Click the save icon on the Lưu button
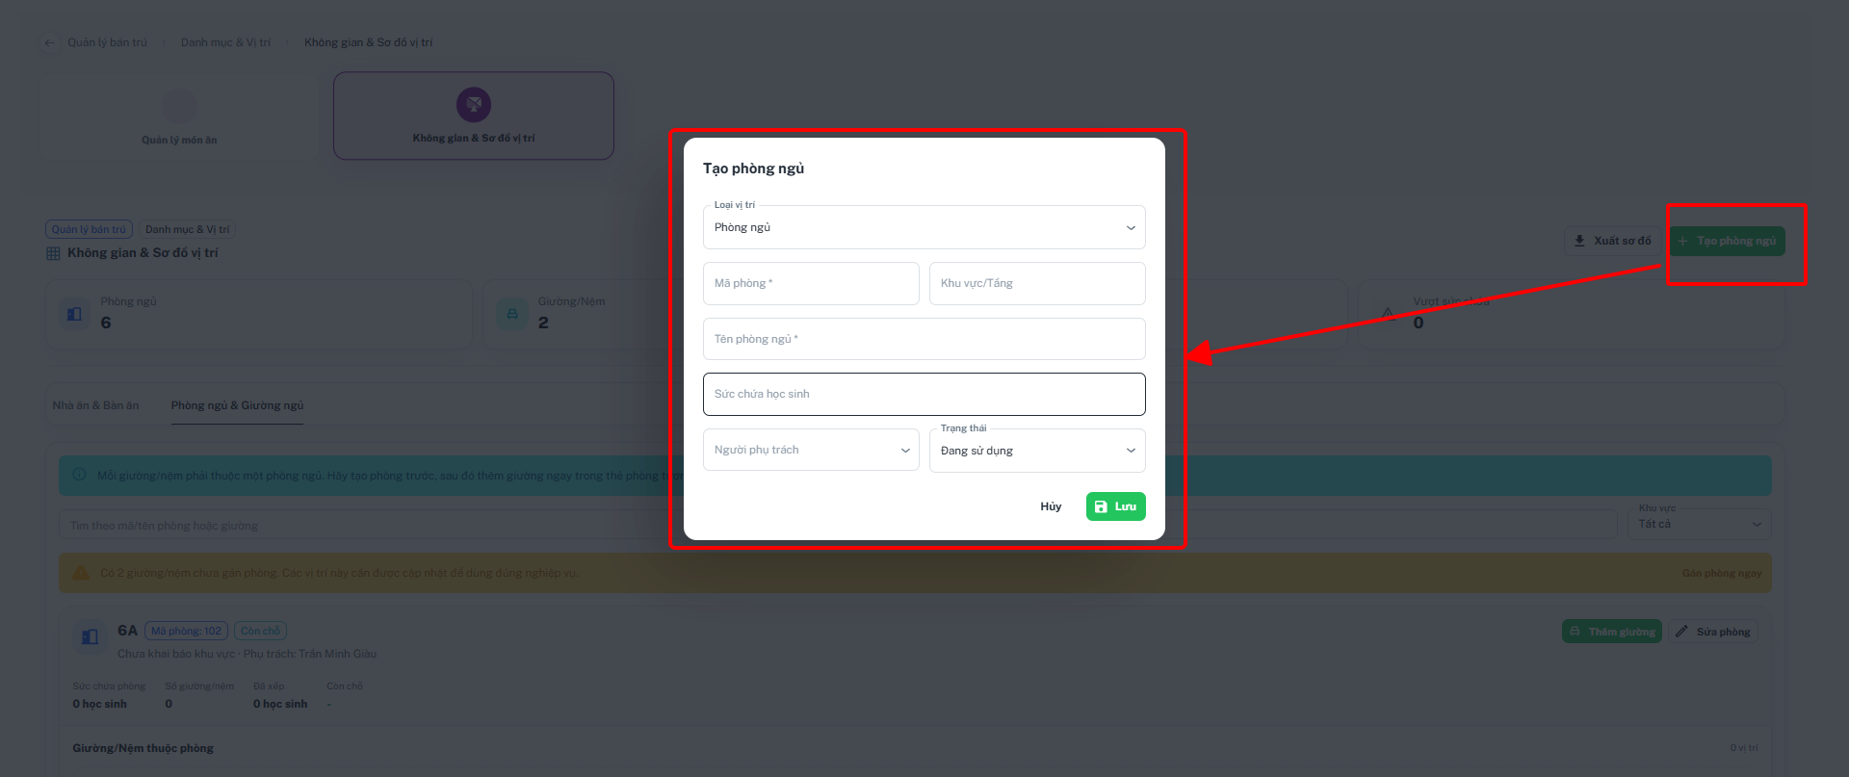The height and width of the screenshot is (777, 1849). 1101,506
